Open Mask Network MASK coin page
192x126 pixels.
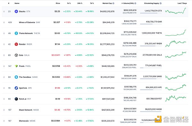29,110
